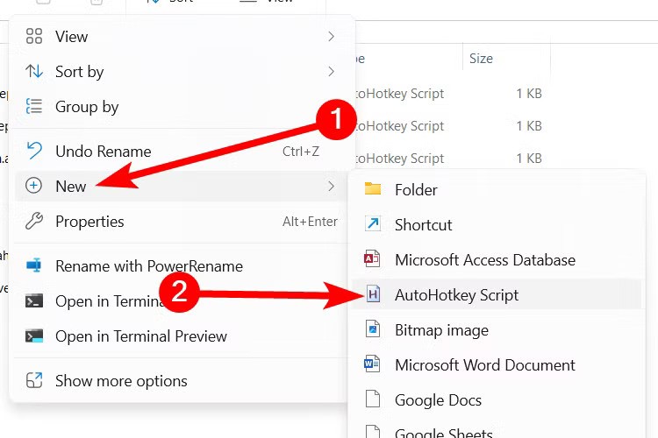This screenshot has width=658, height=438.
Task: Click the Open in Terminal icon
Action: pyautogui.click(x=34, y=301)
